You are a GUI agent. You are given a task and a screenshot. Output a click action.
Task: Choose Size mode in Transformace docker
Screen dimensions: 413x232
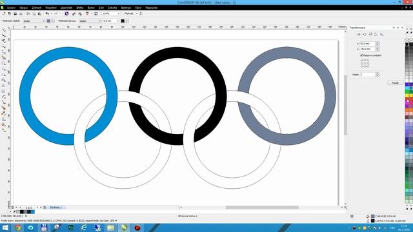[x=376, y=34]
